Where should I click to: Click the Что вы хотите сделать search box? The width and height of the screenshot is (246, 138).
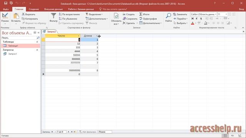pyautogui.click(x=113, y=9)
